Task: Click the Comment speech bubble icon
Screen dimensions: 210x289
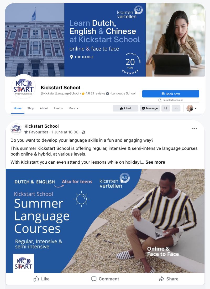Action: 94,279
